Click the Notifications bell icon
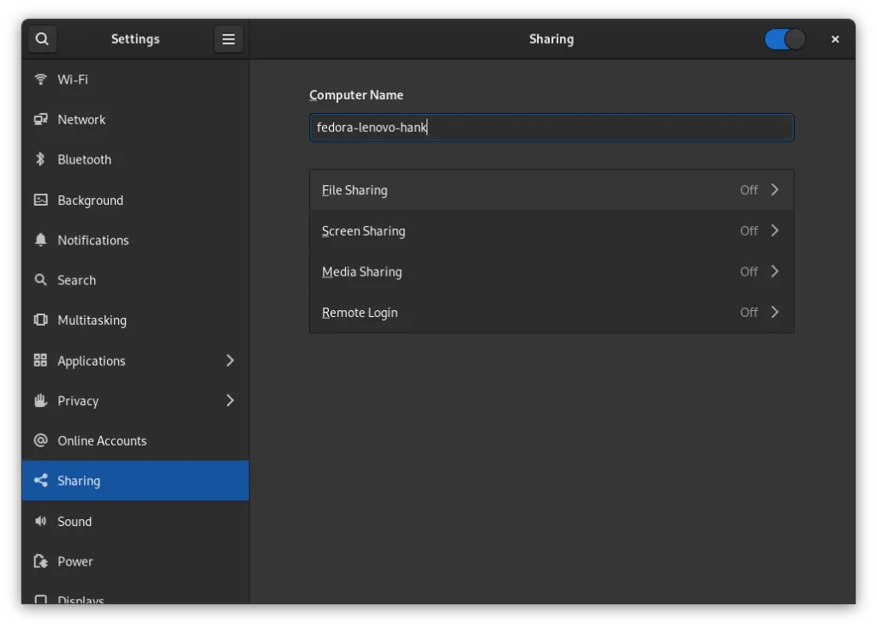 pyautogui.click(x=40, y=240)
